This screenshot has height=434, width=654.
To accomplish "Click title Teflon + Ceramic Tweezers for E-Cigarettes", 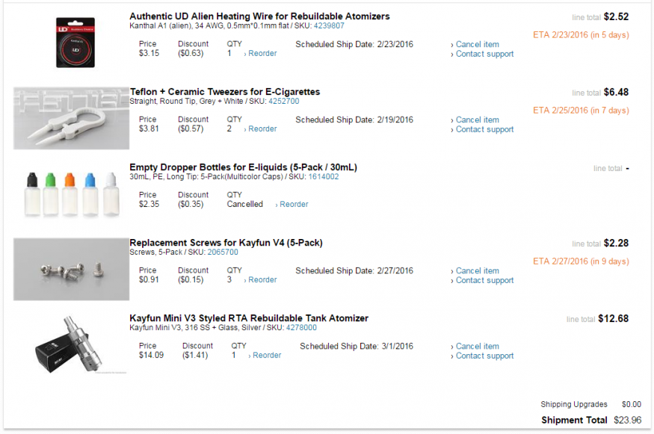I will (x=225, y=92).
